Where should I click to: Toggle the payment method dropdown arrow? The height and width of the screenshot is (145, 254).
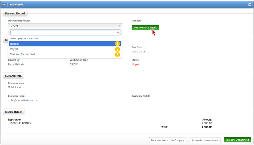coord(120,26)
